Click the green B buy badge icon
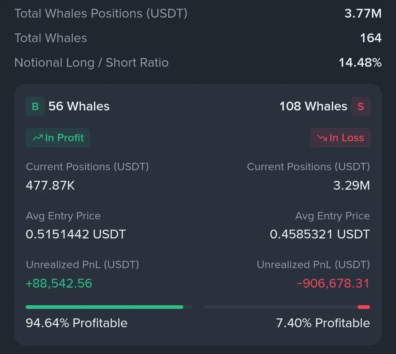The height and width of the screenshot is (354, 396). point(35,106)
